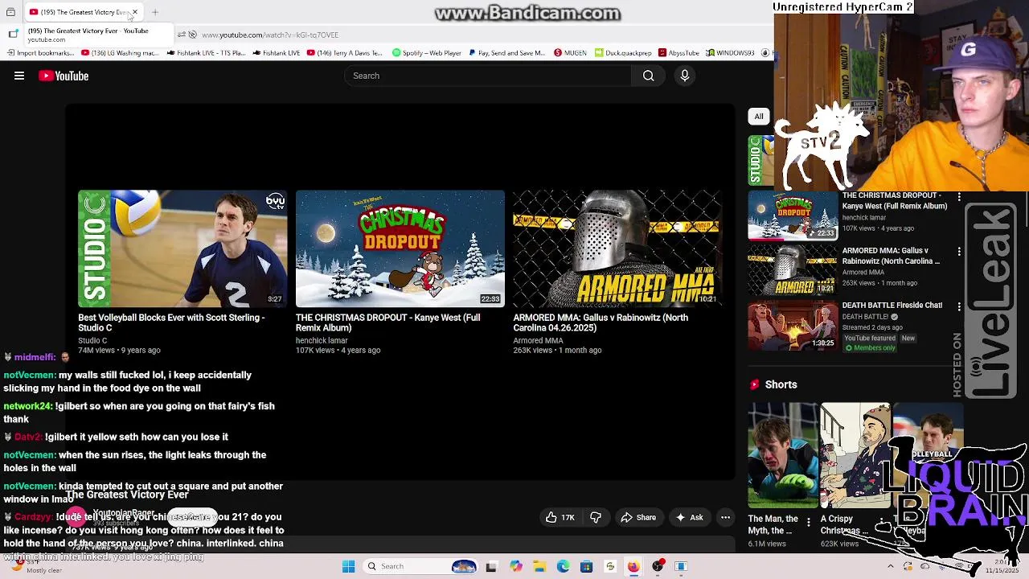Open Terry A Davis bookmark

[x=345, y=53]
